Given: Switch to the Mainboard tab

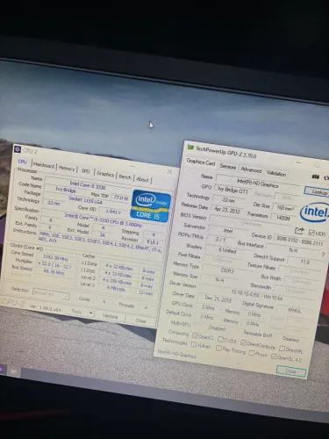Looking at the screenshot, I should point(44,165).
